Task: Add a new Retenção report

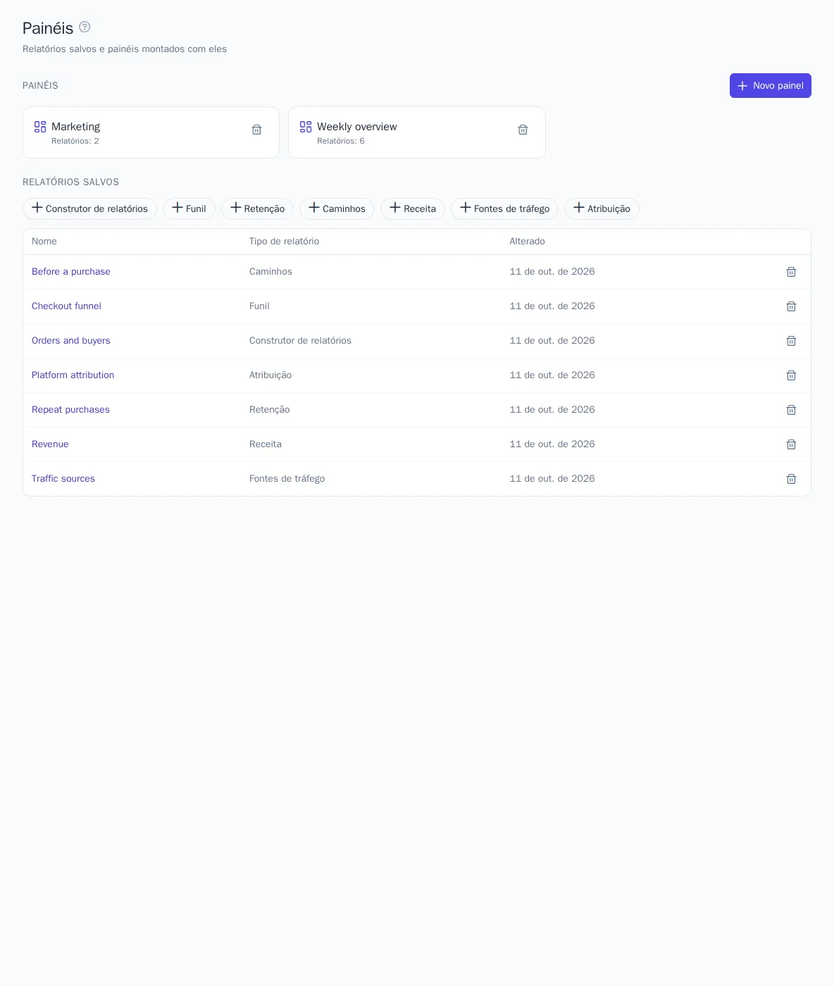Action: point(257,208)
